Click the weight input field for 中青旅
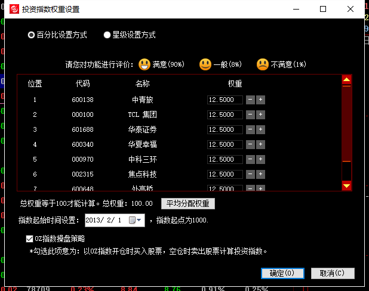Viewport: 369px width, 291px height. point(225,100)
